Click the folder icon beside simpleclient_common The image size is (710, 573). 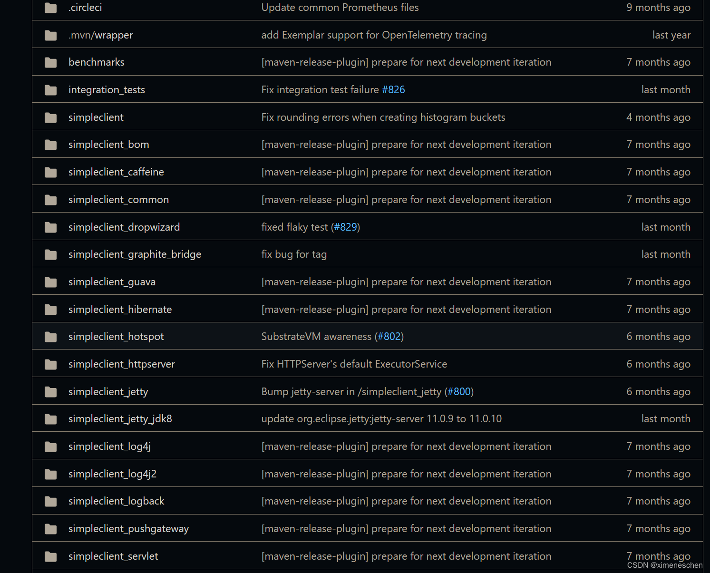point(50,200)
